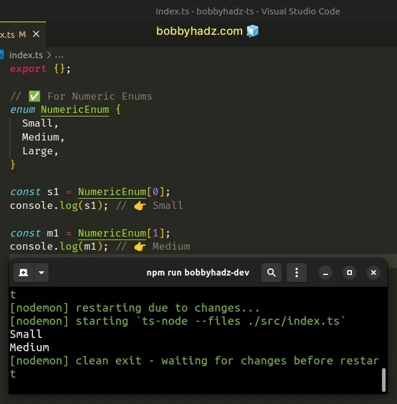Click the 'Medium' output line in terminal

pyautogui.click(x=29, y=348)
